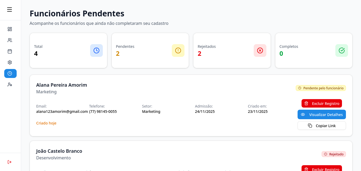Screen dimensions: 361x171
Task: Open the calendar sidebar icon
Action: point(10,51)
